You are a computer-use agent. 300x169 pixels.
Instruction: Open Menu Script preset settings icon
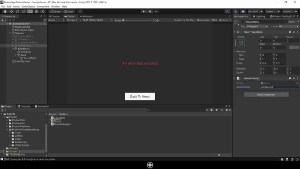[294, 78]
